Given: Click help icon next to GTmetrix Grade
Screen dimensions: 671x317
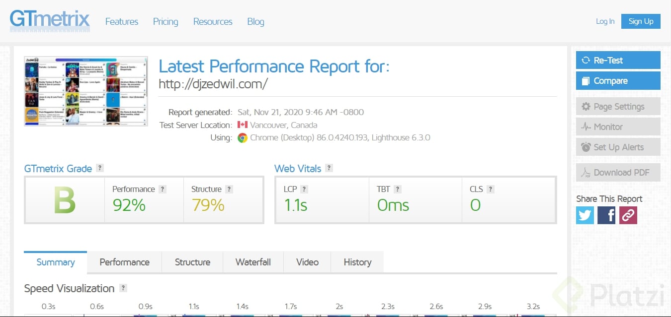Looking at the screenshot, I should pos(100,168).
